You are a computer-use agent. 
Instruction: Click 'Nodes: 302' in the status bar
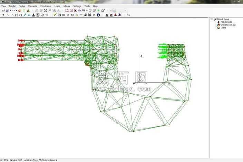[16, 160]
